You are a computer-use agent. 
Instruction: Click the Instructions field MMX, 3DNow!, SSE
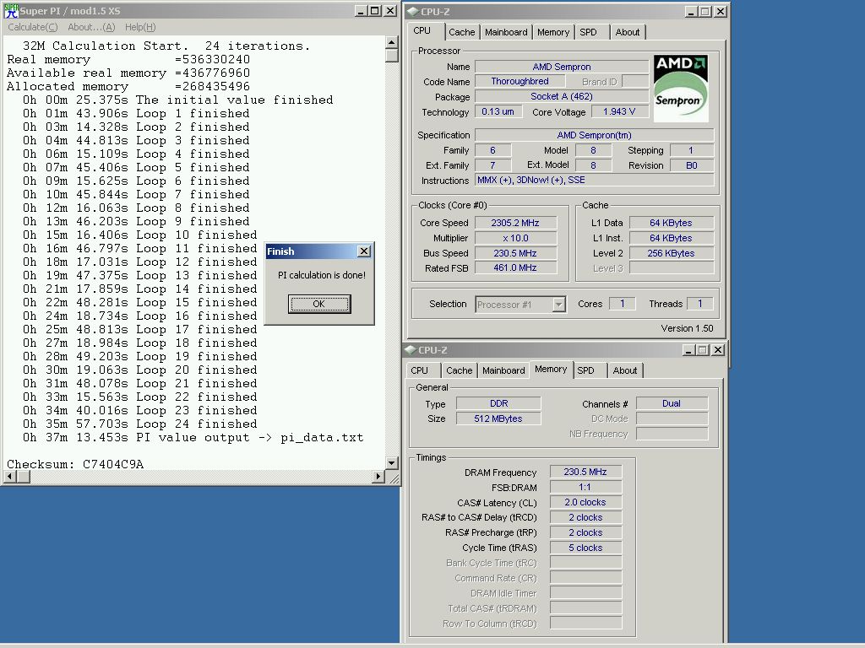coord(594,181)
